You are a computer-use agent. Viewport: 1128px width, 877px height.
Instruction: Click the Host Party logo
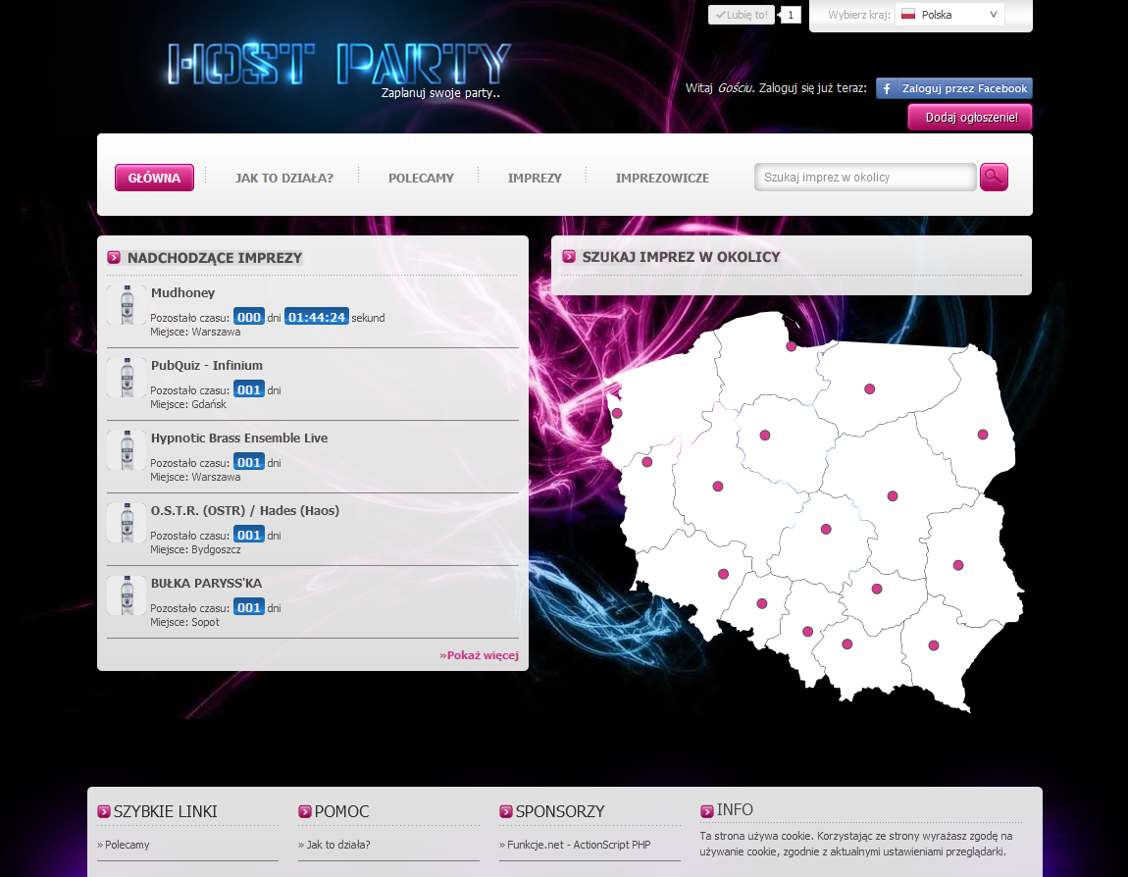(x=338, y=66)
